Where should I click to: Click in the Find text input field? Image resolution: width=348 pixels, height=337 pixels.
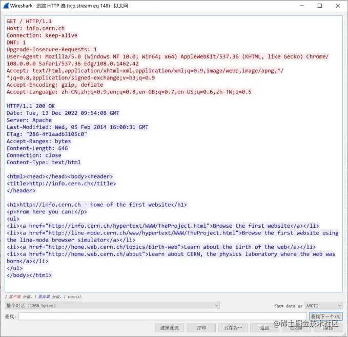[162, 316]
